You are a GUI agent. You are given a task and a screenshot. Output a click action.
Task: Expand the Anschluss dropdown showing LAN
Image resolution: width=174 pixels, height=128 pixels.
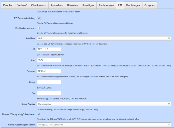pyautogui.click(x=104, y=38)
